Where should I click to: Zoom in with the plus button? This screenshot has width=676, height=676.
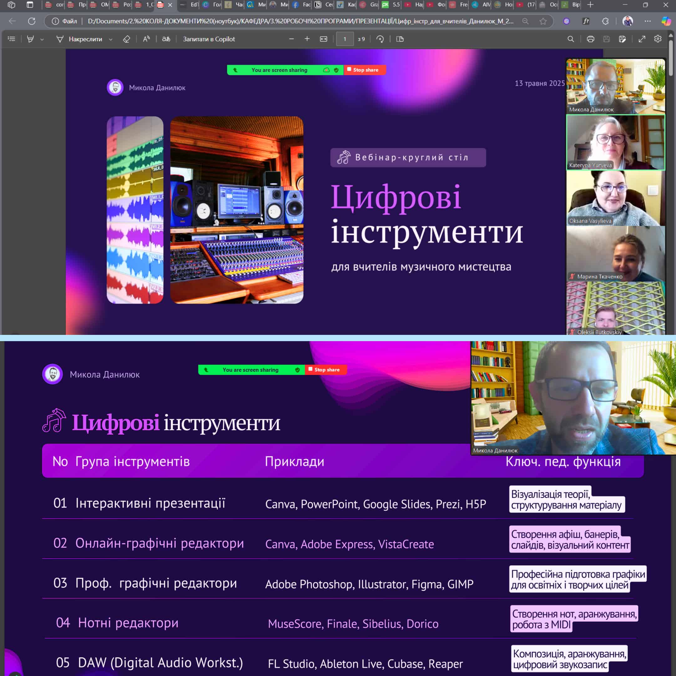(x=307, y=39)
